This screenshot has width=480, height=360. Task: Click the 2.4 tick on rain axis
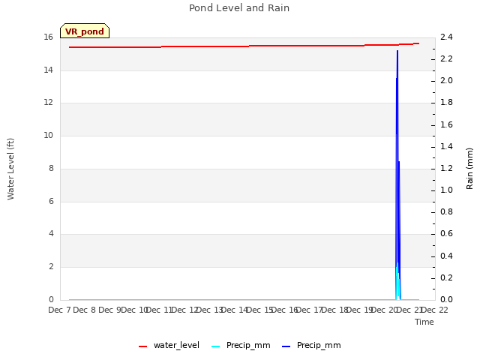click(x=446, y=37)
